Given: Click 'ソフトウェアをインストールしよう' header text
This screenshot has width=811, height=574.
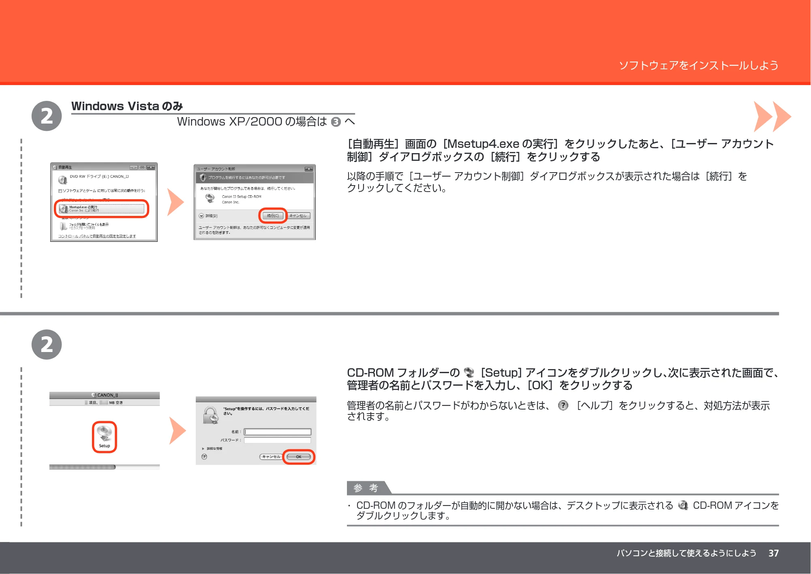Looking at the screenshot, I should [x=698, y=66].
